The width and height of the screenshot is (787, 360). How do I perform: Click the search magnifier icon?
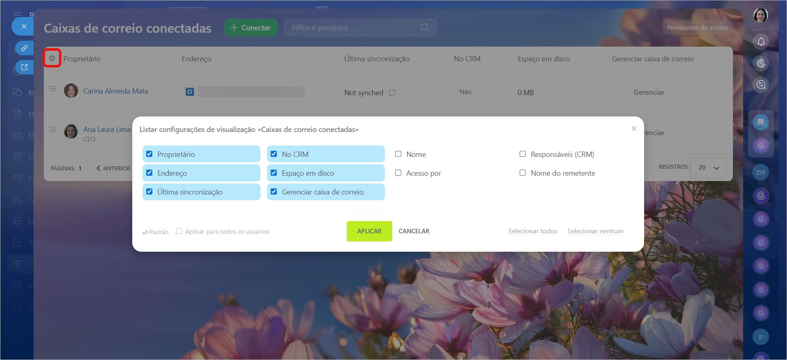pyautogui.click(x=425, y=27)
